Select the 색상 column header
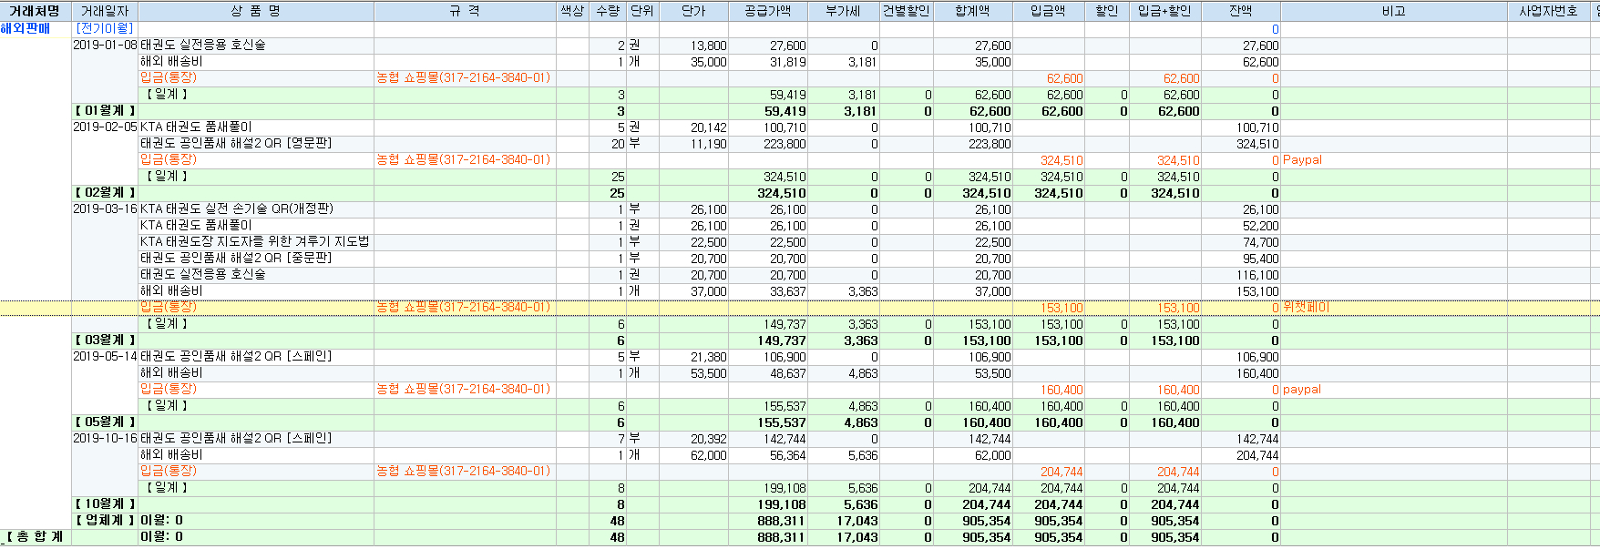The image size is (1600, 549). point(572,11)
